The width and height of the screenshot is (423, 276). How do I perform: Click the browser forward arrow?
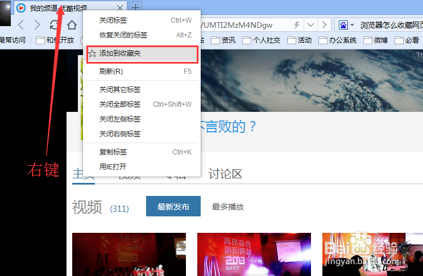[x=37, y=25]
